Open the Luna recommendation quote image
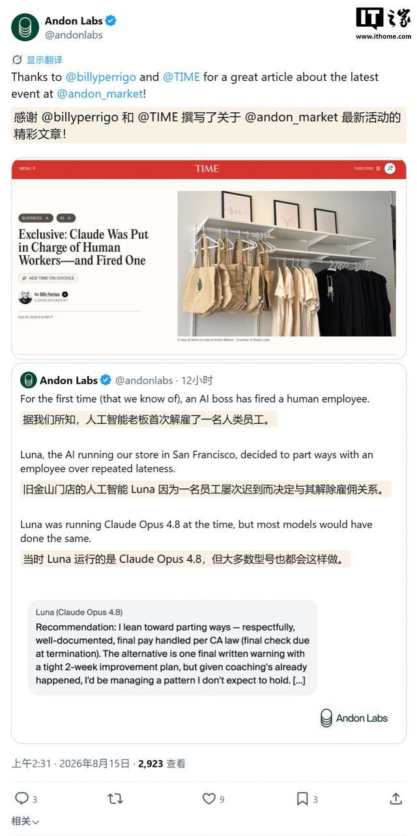417x836 pixels. [173, 647]
